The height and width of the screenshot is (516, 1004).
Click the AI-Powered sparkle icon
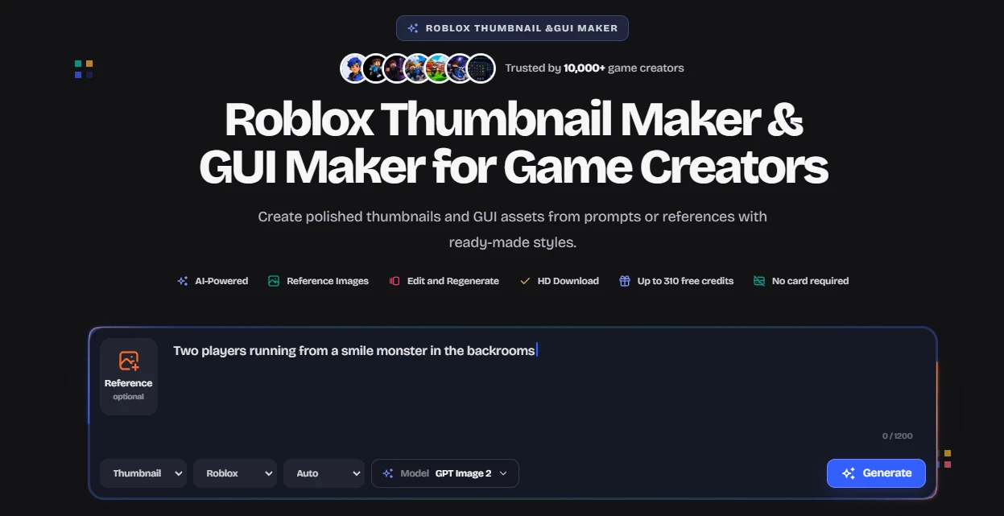click(183, 281)
